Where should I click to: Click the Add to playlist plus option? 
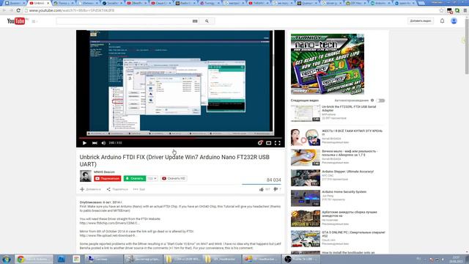[90, 189]
